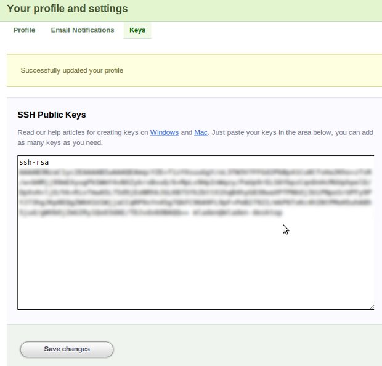Click the third blurred line of the key
Image resolution: width=382 pixels, height=366 pixels.
[x=185, y=193]
